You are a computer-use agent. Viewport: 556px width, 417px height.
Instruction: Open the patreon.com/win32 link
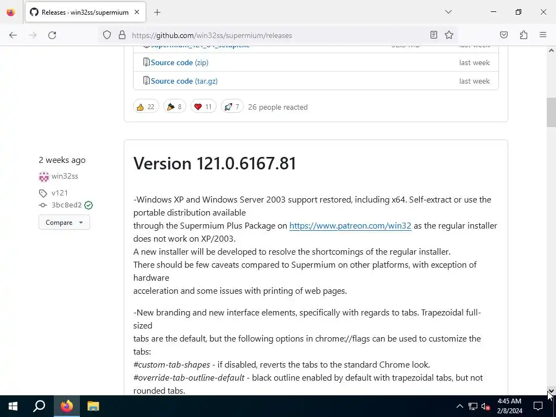(350, 225)
